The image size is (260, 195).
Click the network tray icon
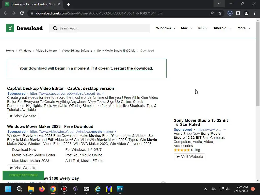tap(221, 189)
